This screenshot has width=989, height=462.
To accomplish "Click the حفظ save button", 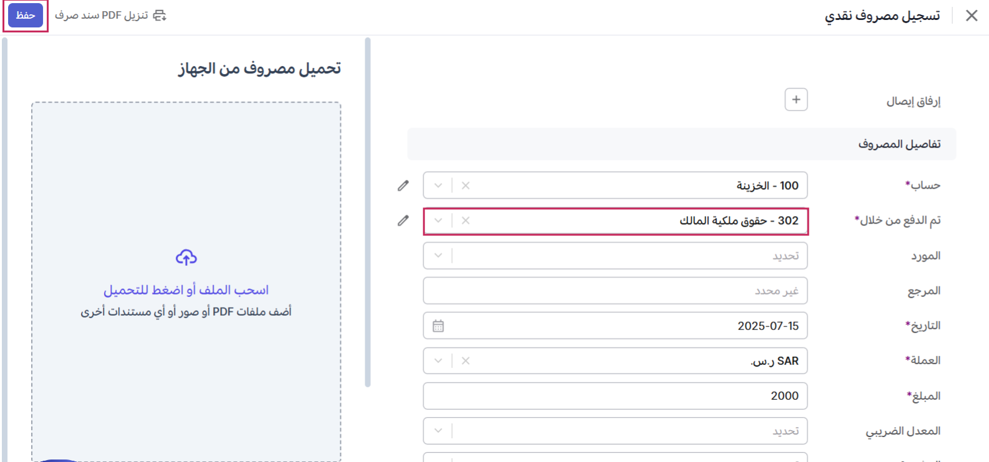I will [26, 16].
